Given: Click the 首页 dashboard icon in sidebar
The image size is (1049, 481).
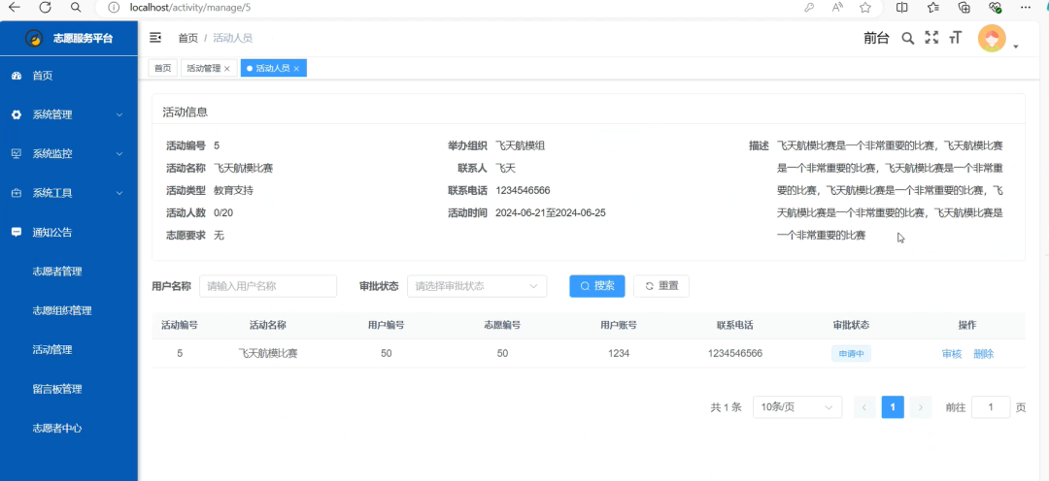Looking at the screenshot, I should [x=17, y=76].
